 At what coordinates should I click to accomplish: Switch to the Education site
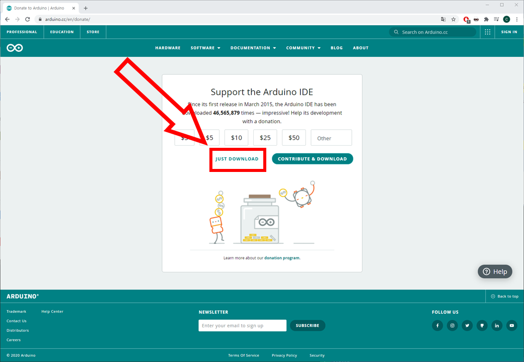coord(62,32)
